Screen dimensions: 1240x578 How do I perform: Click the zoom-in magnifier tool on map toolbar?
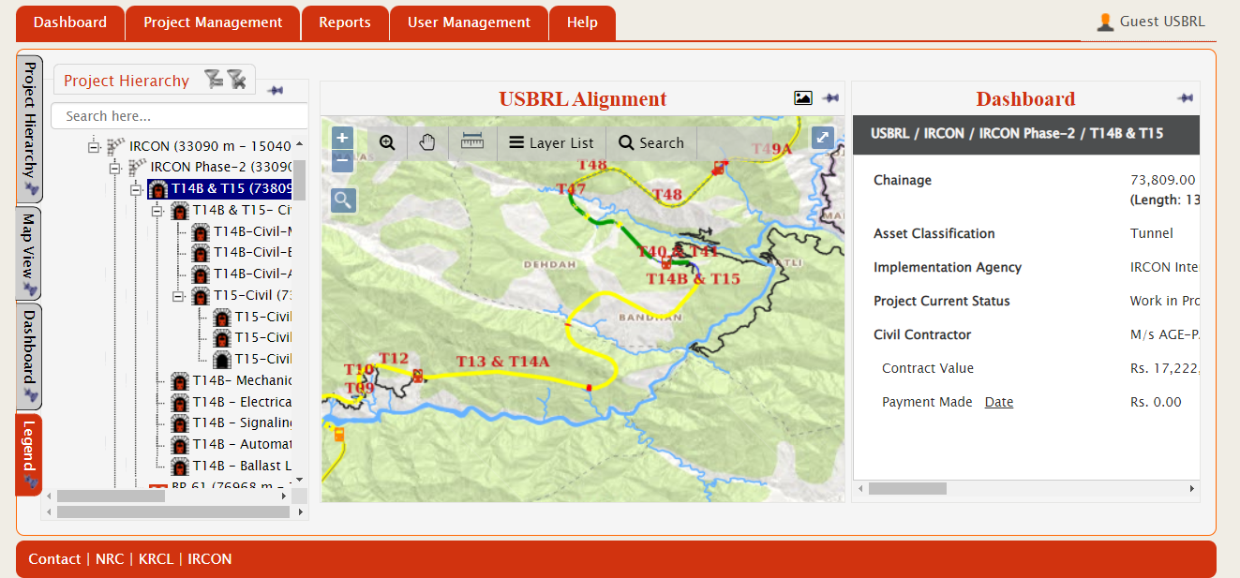pos(387,142)
